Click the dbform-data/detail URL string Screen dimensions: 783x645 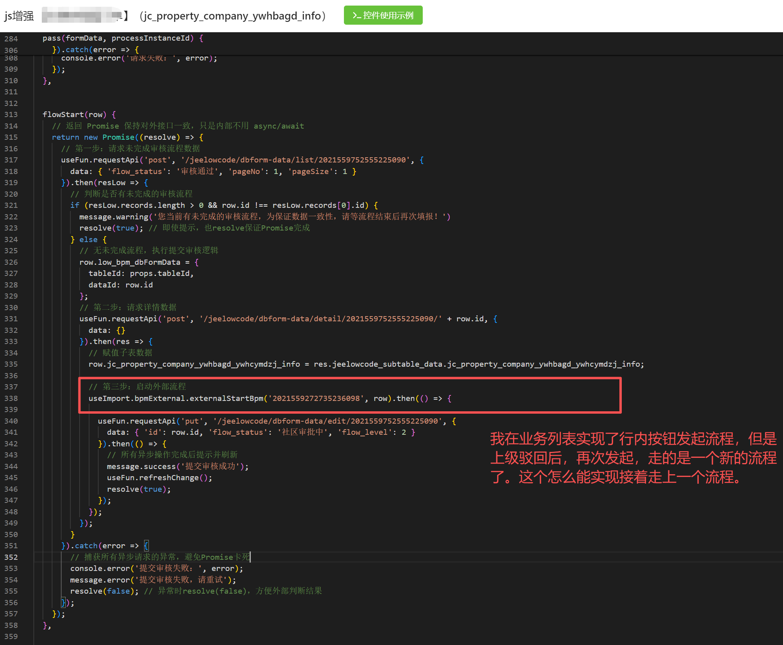pyautogui.click(x=320, y=319)
